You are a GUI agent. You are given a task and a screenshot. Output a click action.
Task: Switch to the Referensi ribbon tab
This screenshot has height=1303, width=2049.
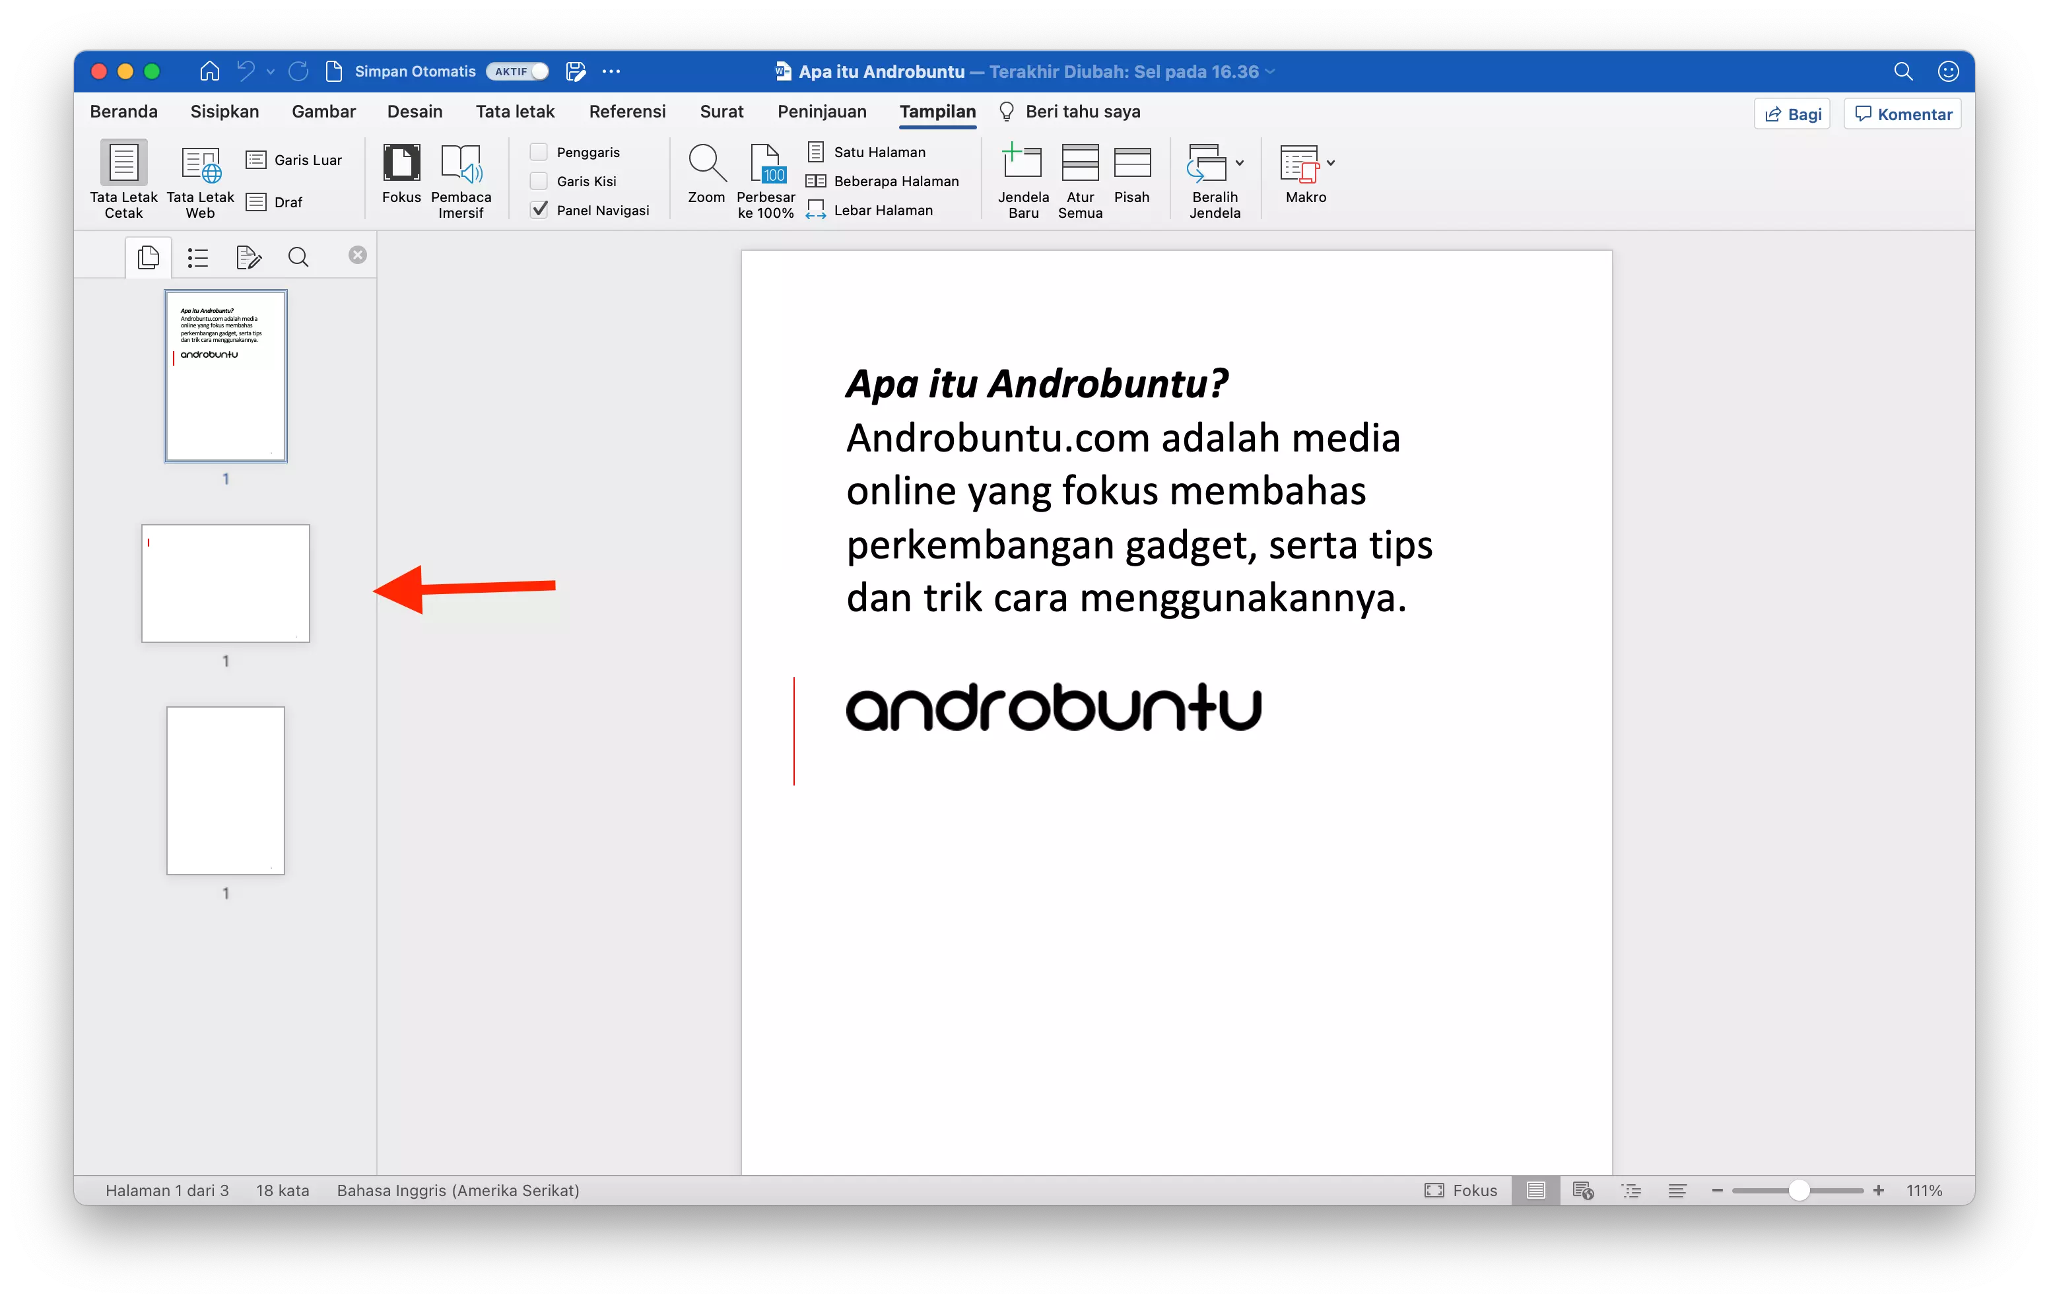pyautogui.click(x=627, y=112)
